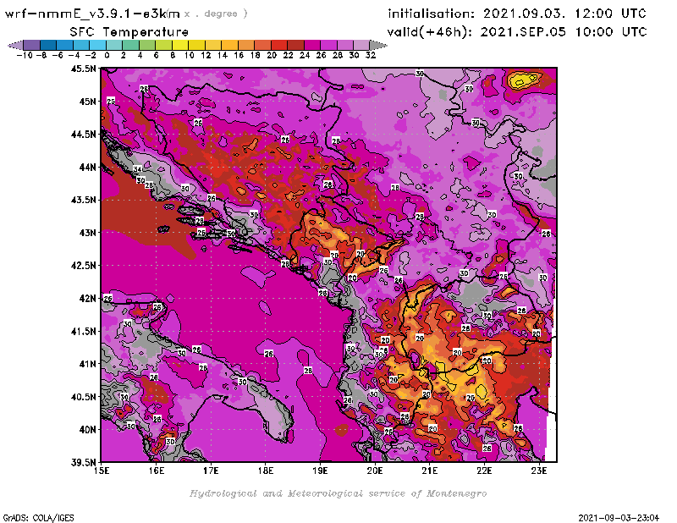Click the valid time '2021.SEP.05 10:00 UTC'

564,32
